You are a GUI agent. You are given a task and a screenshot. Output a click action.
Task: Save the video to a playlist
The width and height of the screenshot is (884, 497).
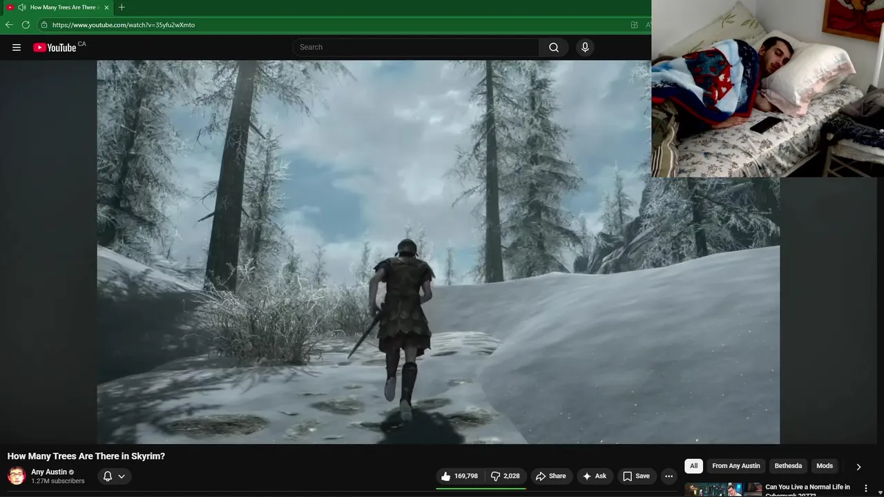pyautogui.click(x=636, y=476)
